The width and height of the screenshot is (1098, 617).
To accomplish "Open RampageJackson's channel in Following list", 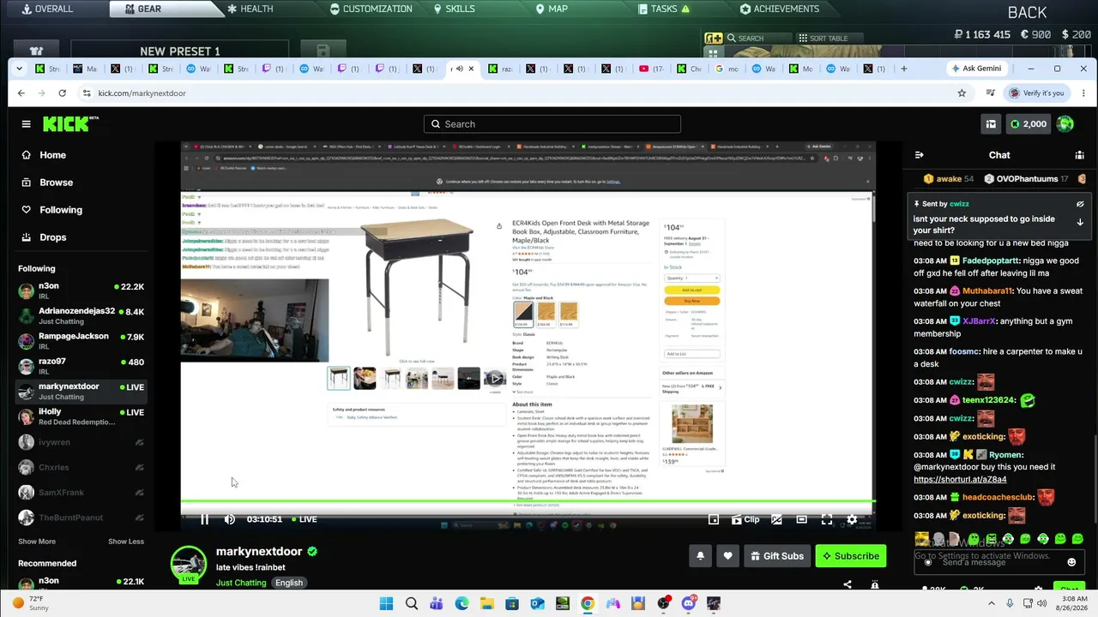I will [x=81, y=341].
